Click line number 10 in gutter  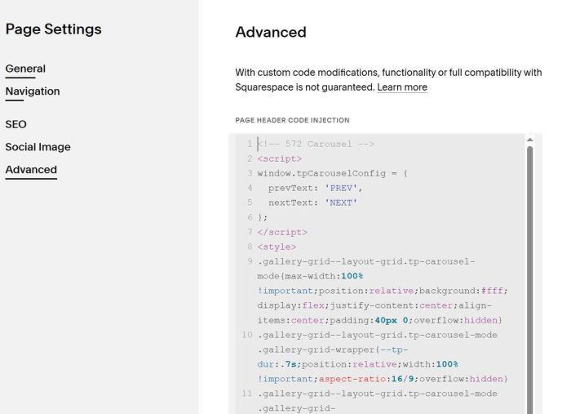pos(246,336)
